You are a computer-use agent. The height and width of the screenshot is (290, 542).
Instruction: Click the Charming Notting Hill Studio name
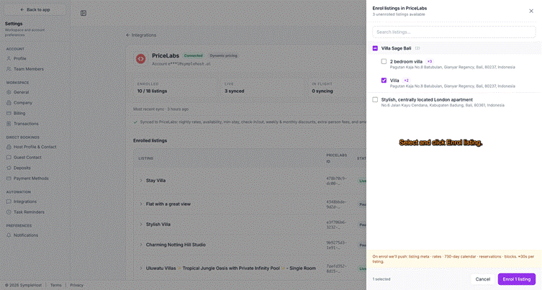coord(176,245)
